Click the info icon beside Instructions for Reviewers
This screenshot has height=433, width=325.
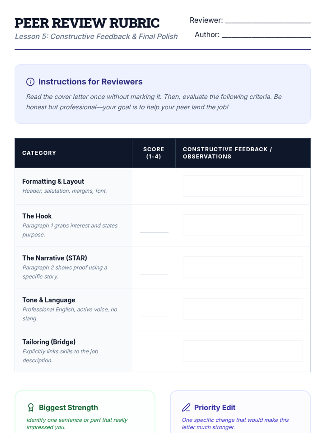tap(30, 82)
